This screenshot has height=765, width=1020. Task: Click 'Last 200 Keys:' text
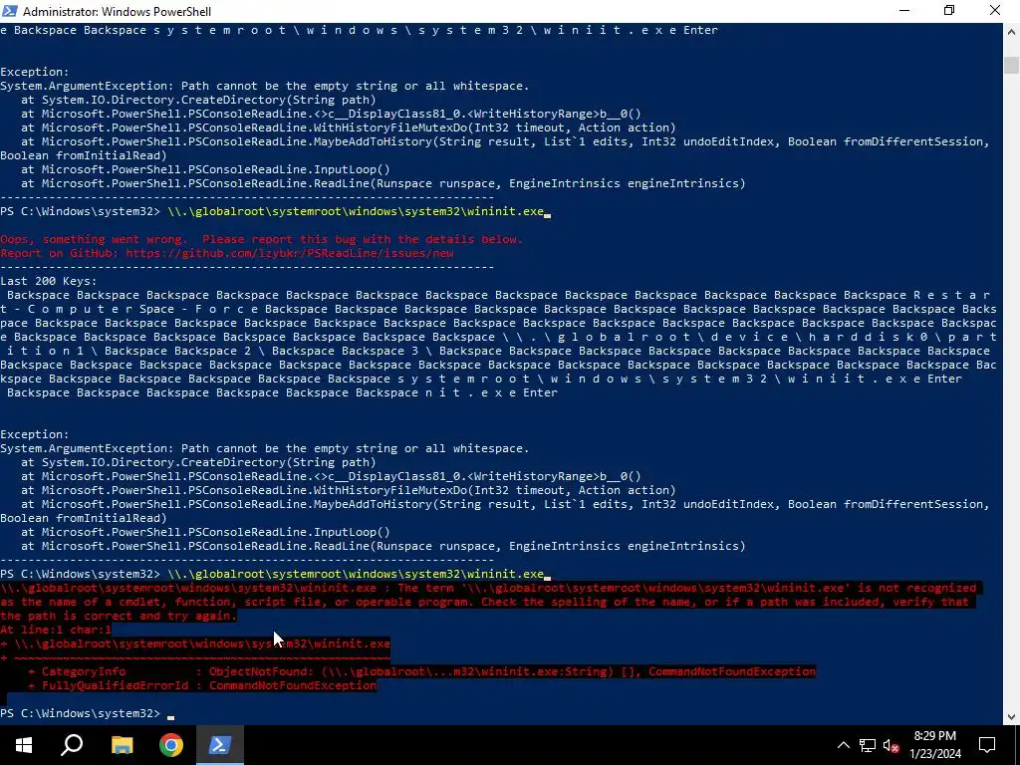(49, 281)
